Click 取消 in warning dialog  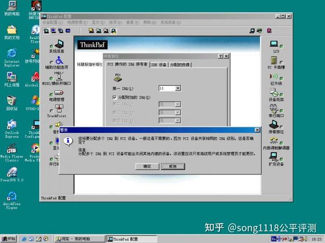pos(173,166)
